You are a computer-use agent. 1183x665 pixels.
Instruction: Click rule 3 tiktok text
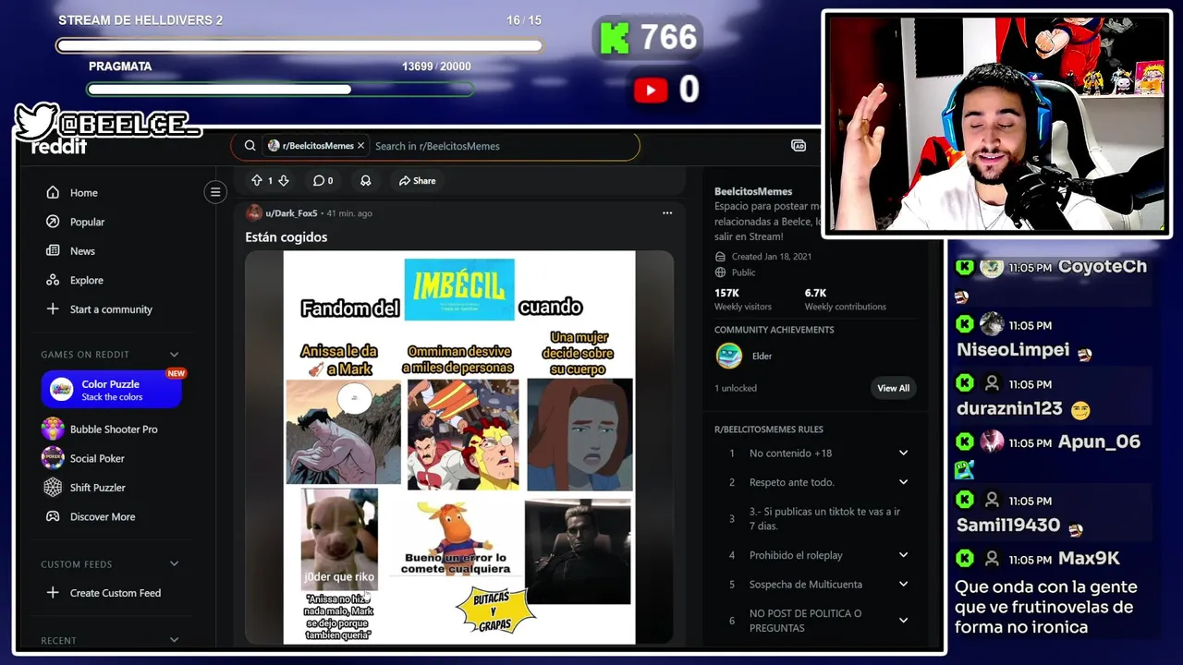[824, 519]
